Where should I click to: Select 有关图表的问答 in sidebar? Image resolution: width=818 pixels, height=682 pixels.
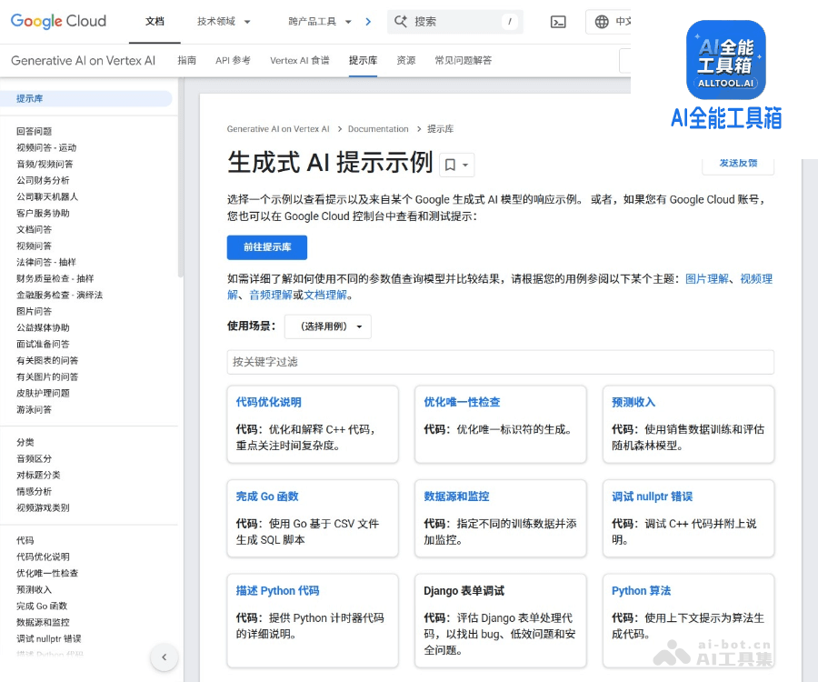click(47, 361)
